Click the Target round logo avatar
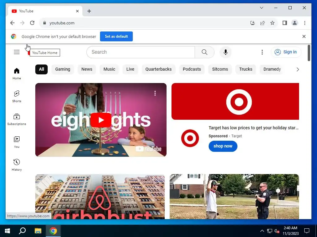Viewport: 317px width, 237px height. [x=190, y=138]
